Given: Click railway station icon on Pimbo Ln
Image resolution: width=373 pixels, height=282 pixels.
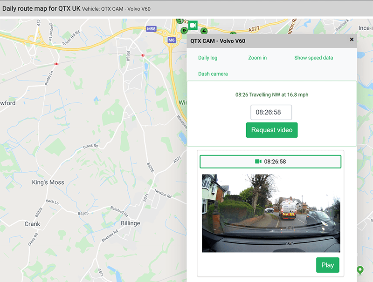Looking at the screenshot, I should pos(56,63).
